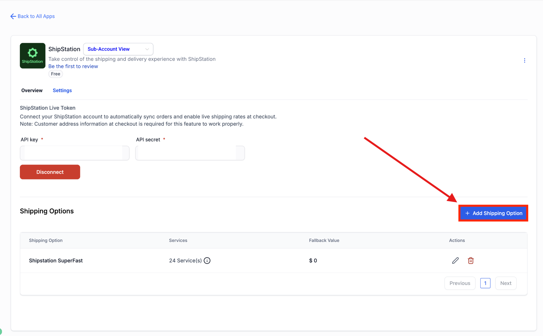Click the ShipStation app logo
543x336 pixels.
pyautogui.click(x=32, y=56)
